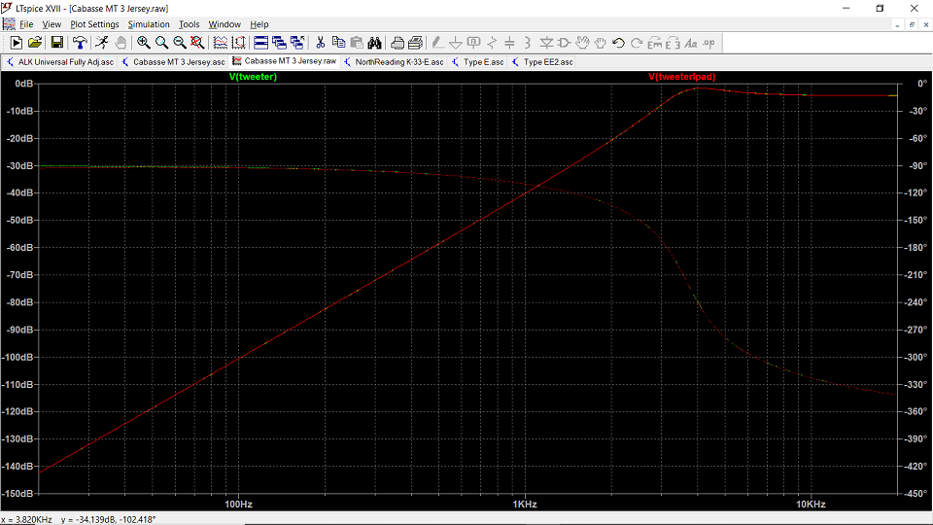Open the Simulation menu

click(149, 24)
